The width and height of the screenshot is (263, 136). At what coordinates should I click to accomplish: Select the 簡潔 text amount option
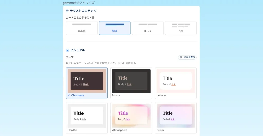tap(115, 28)
